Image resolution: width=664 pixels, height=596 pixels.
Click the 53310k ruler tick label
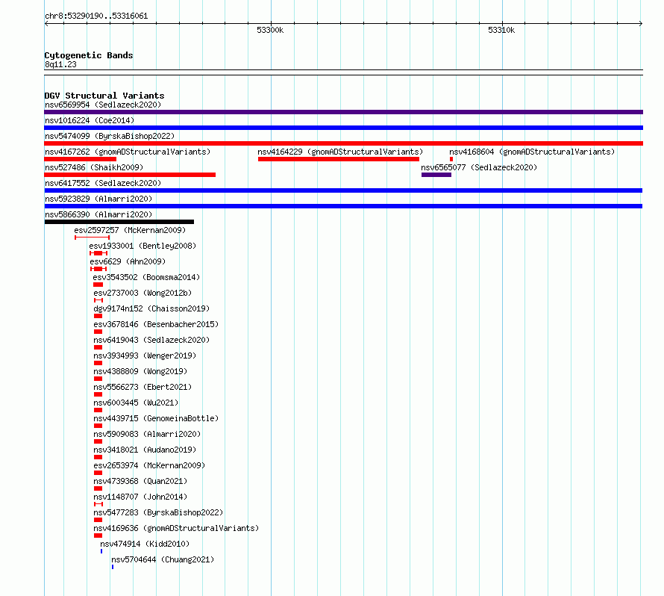[501, 30]
